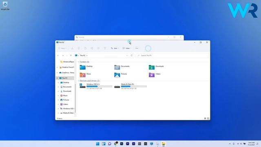This screenshot has height=147, width=261.
Task: Open Premiere Pro from the taskbar
Action: click(x=128, y=144)
